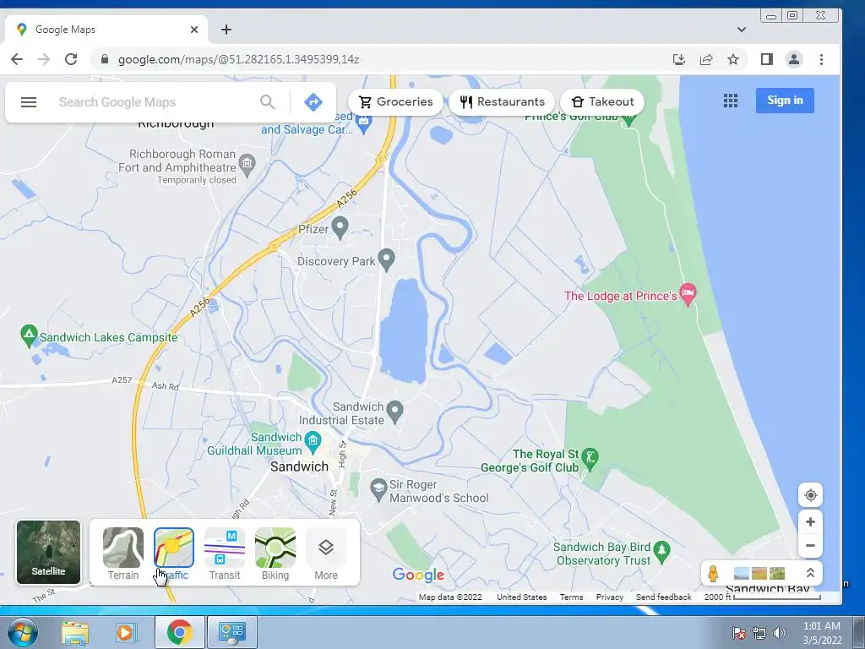Switch to Satellite view
The height and width of the screenshot is (649, 865).
pyautogui.click(x=48, y=552)
